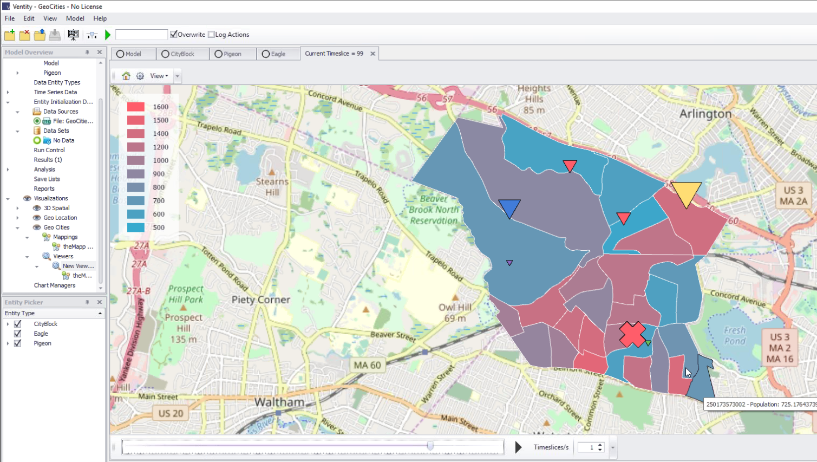Viewport: 817px width, 462px height.
Task: Enable the Log Actions checkbox
Action: pyautogui.click(x=212, y=35)
